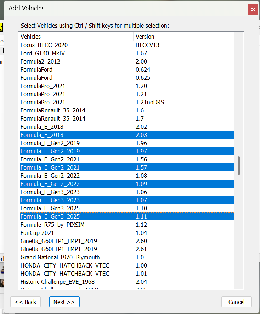Select Formula_E_Gen3_2025 version 1.10

pyautogui.click(x=127, y=208)
